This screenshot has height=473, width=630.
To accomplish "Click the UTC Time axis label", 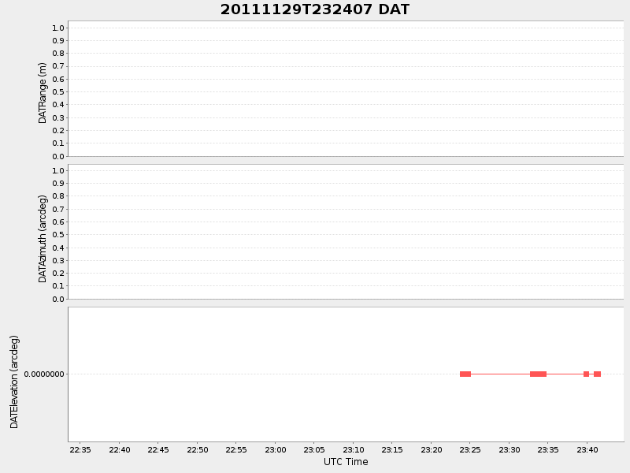I will click(x=346, y=462).
